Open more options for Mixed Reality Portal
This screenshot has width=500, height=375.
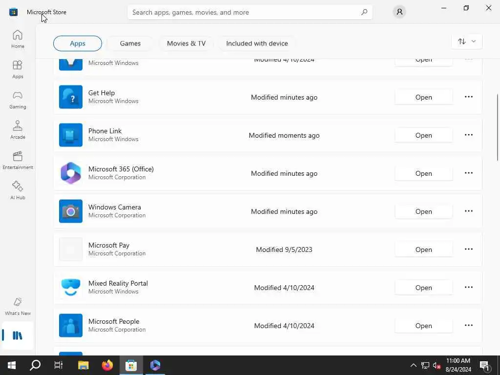468,287
